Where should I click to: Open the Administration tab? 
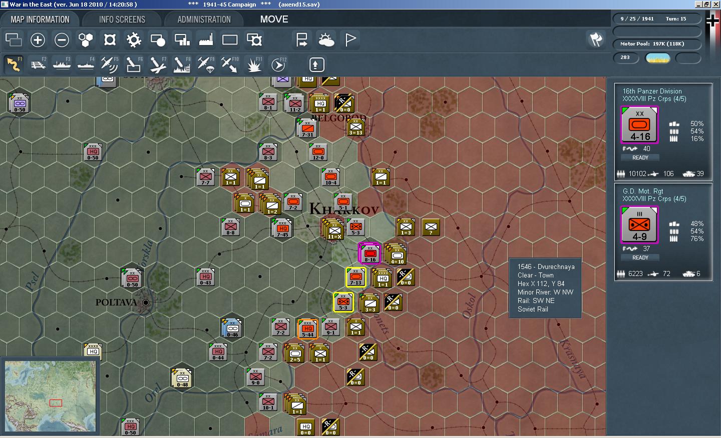pyautogui.click(x=204, y=19)
